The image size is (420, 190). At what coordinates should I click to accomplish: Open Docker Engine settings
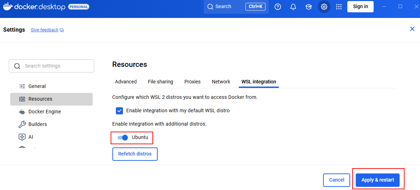pyautogui.click(x=51, y=112)
